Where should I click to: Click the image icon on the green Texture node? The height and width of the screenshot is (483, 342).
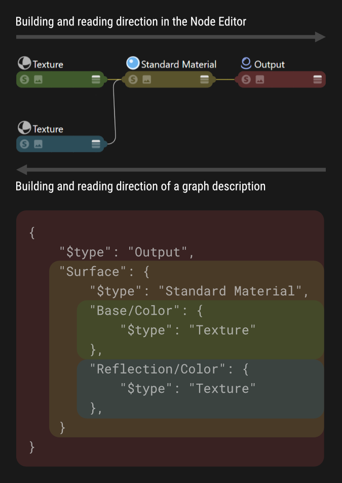(38, 80)
